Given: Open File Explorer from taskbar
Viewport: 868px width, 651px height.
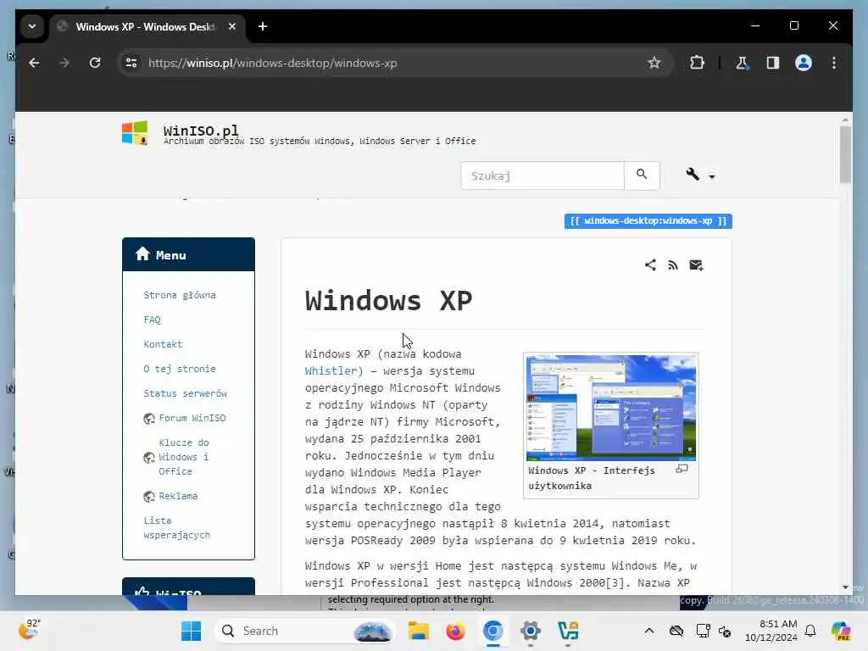Looking at the screenshot, I should [419, 631].
